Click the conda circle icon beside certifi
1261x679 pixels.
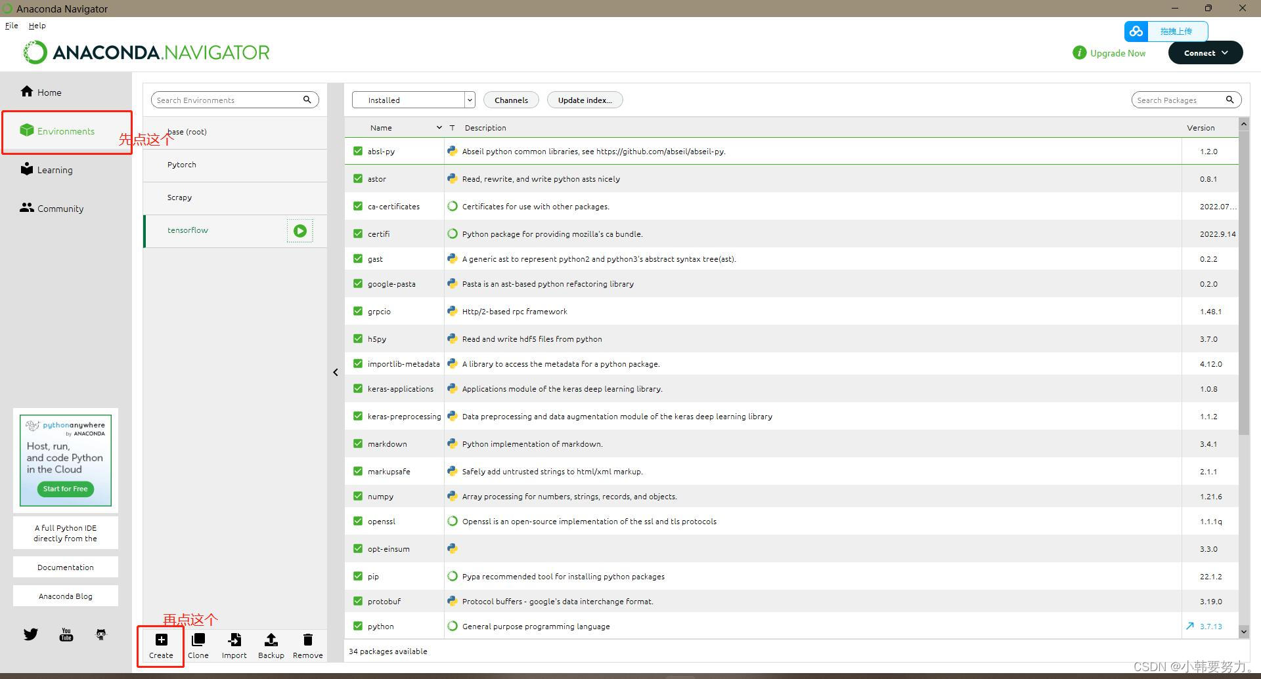pyautogui.click(x=453, y=234)
